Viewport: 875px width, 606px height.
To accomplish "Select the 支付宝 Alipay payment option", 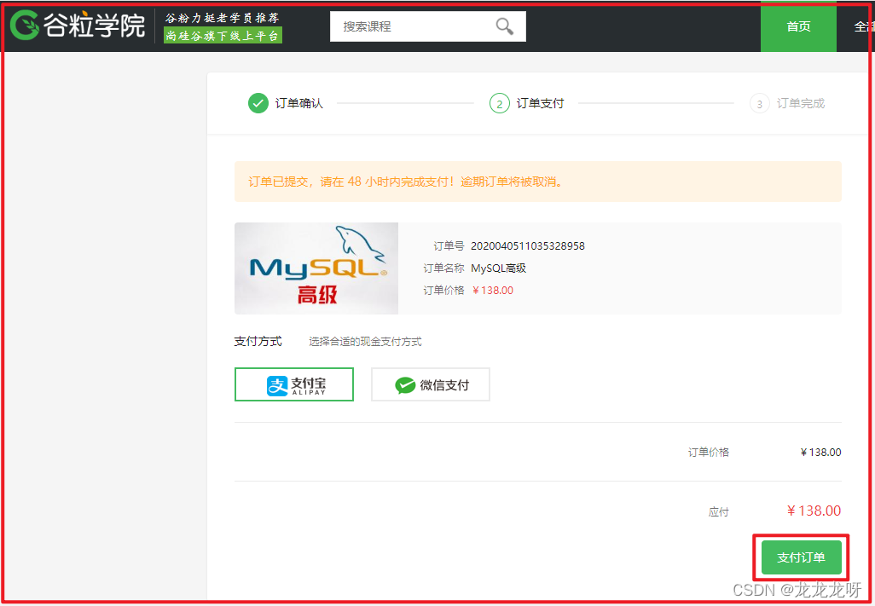I will pos(294,384).
